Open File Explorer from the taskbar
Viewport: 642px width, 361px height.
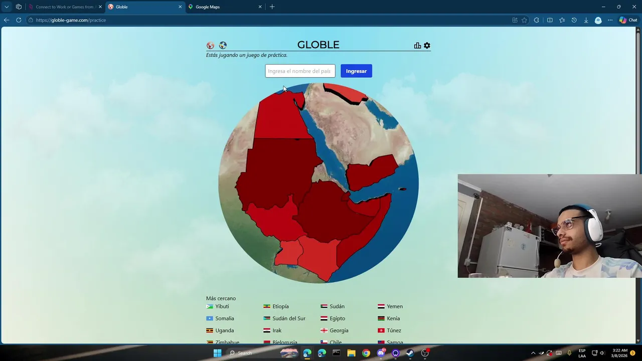coord(351,353)
